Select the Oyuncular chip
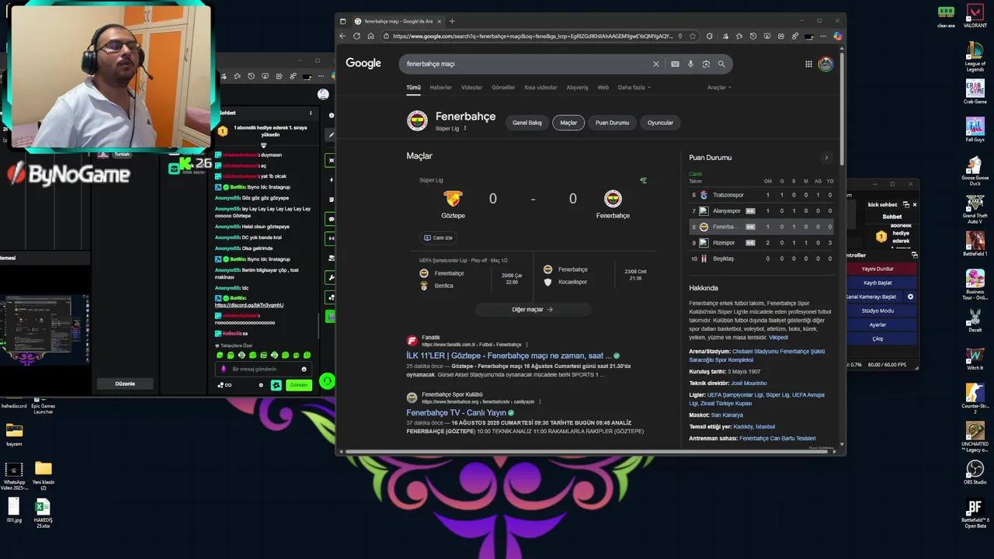994x559 pixels. pyautogui.click(x=660, y=123)
